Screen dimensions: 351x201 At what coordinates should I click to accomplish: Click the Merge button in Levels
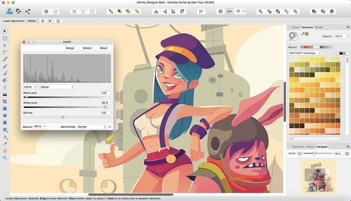70,48
